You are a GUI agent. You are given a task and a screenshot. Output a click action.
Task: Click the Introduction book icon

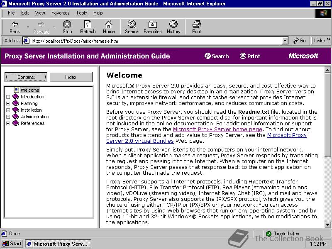pyautogui.click(x=16, y=97)
